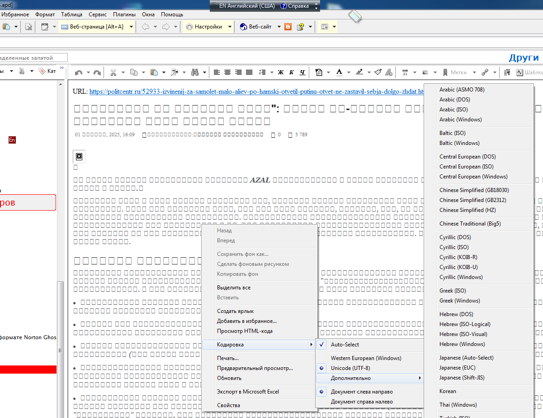Align text left
Screen dimensions: 543x418
click(217, 72)
